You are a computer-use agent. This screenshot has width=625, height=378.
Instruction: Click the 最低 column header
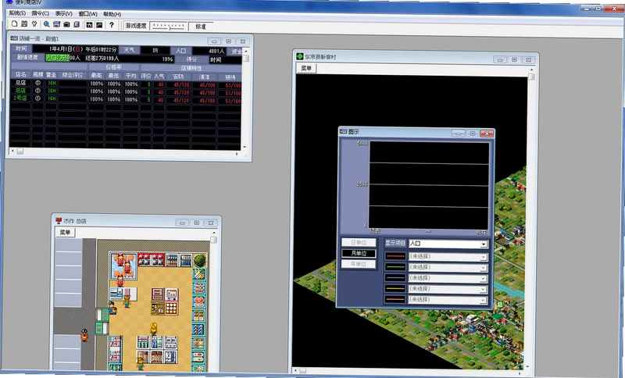pyautogui.click(x=113, y=76)
